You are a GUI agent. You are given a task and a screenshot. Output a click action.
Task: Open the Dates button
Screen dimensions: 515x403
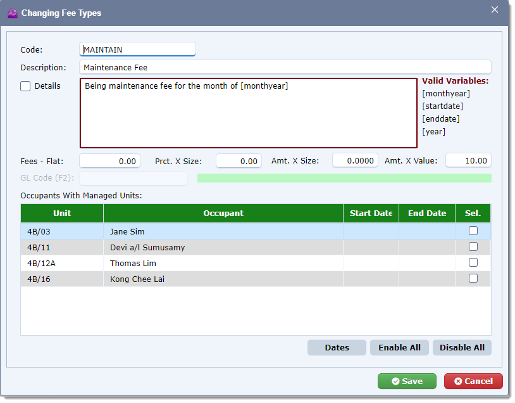[x=337, y=347]
